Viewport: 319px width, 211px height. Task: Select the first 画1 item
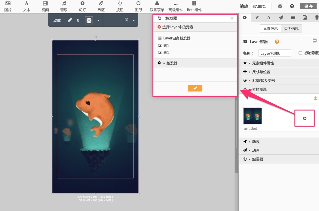(x=195, y=46)
